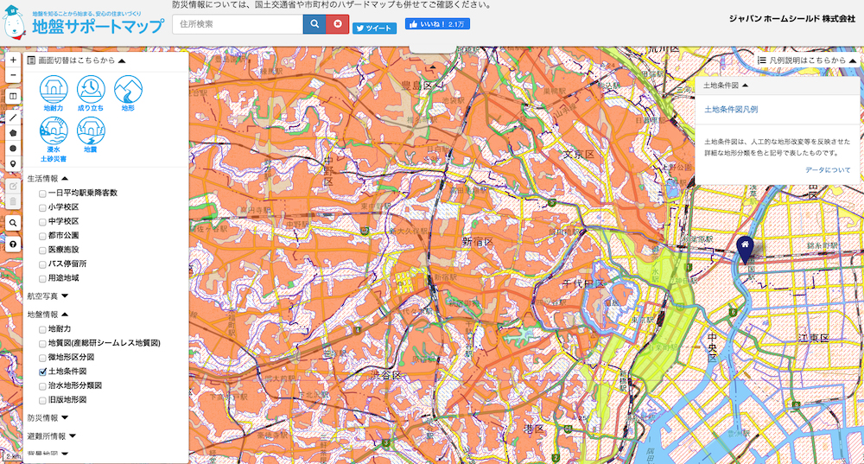The image size is (864, 464).
Task: Click the 画面切替 panel list icon
Action: (31, 60)
